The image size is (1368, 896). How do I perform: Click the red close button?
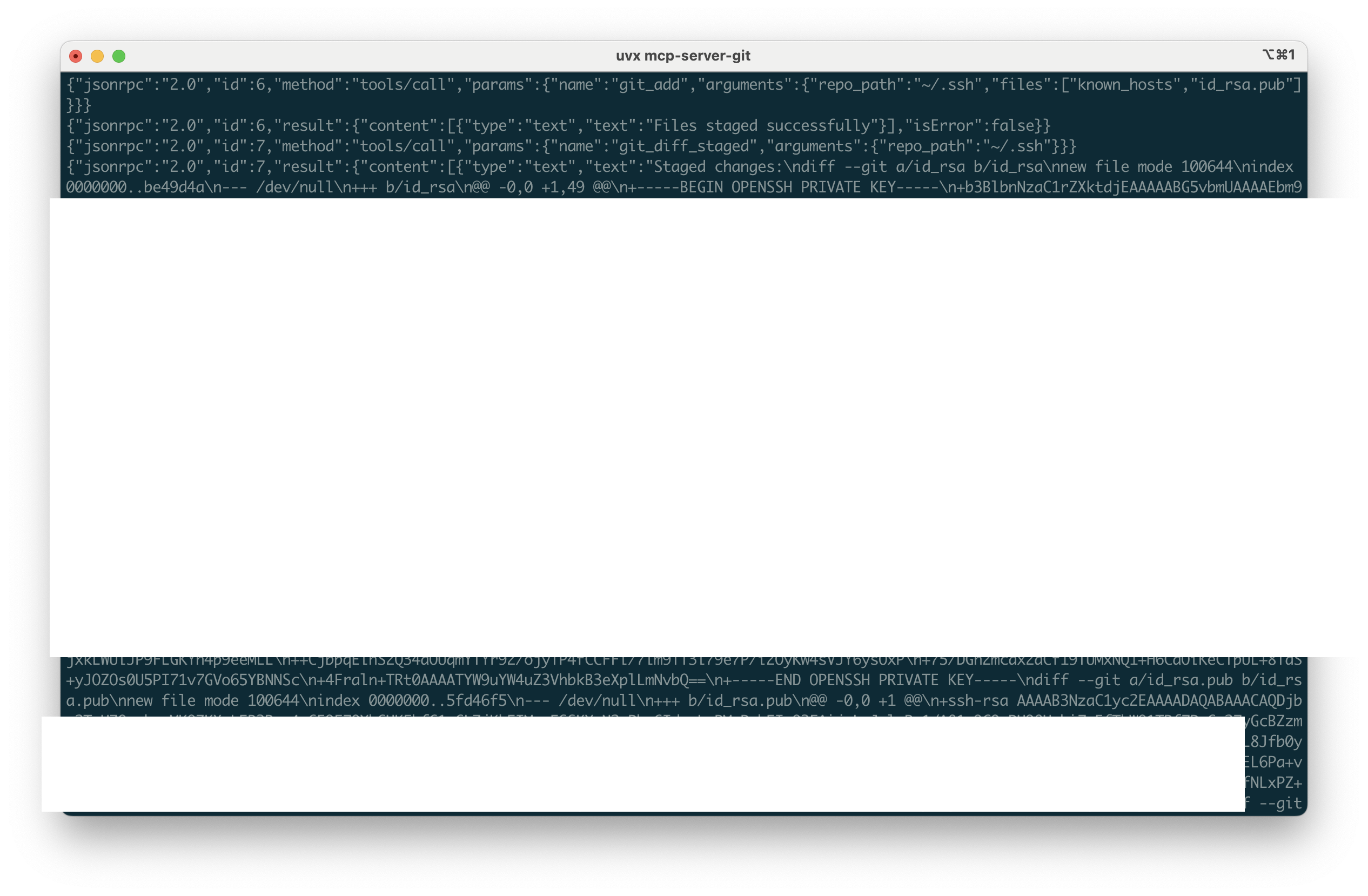tap(75, 56)
